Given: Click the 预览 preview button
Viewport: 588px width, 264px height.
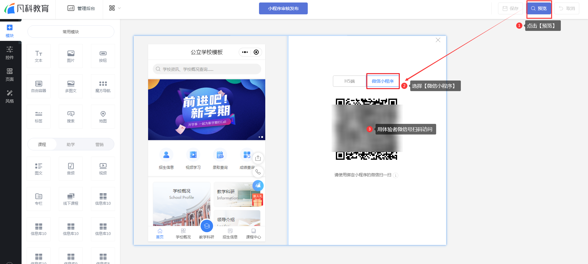Looking at the screenshot, I should tap(539, 8).
